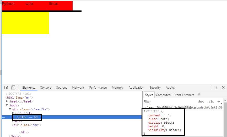Edit the height: 0 declaration
This screenshot has width=227, height=137.
coord(157,126)
